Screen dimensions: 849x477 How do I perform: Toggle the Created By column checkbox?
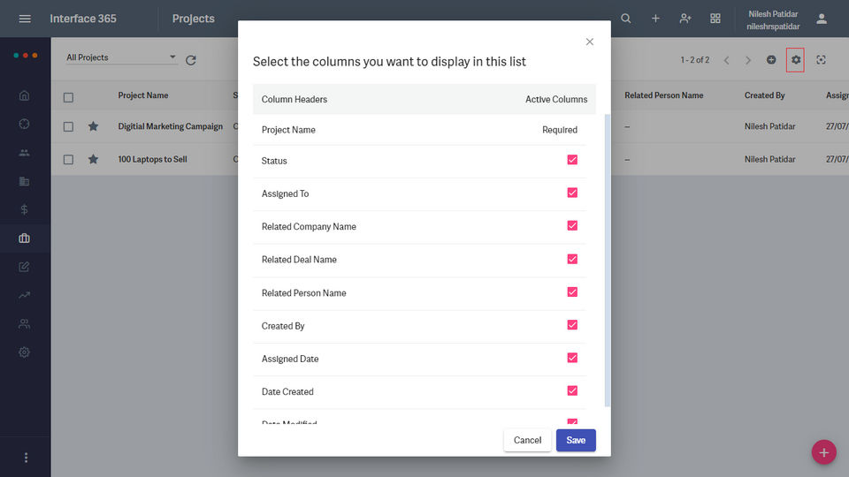click(x=572, y=325)
